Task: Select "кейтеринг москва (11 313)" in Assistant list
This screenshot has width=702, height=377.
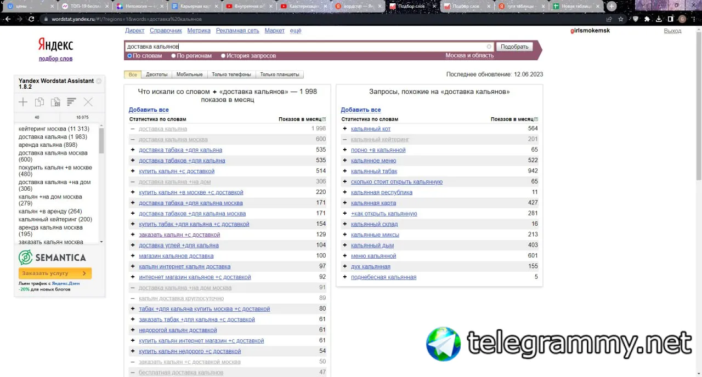Action: pyautogui.click(x=54, y=129)
